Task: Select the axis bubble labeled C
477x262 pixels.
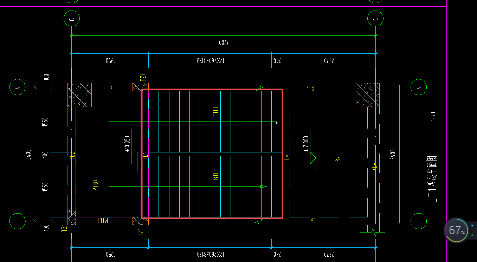Action: (376, 19)
